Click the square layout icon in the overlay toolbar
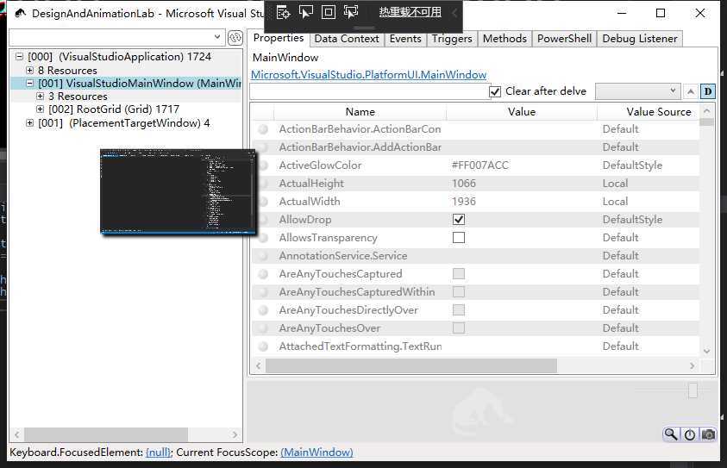This screenshot has width=727, height=468. click(328, 12)
